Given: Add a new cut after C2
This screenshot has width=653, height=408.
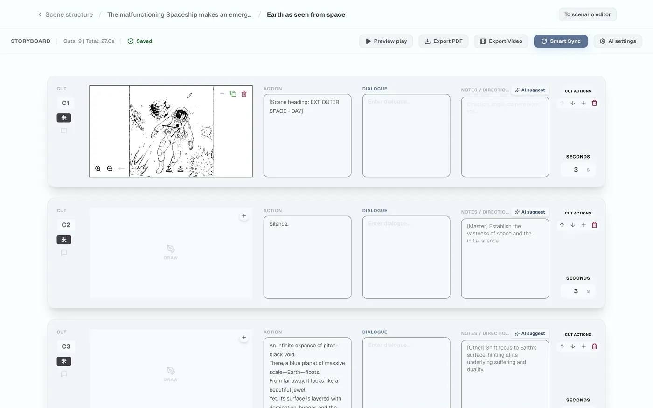Looking at the screenshot, I should click(x=584, y=225).
